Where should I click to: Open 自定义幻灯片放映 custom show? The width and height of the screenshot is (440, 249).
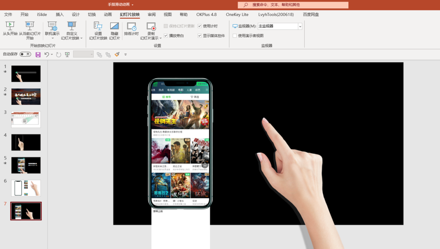tap(72, 31)
